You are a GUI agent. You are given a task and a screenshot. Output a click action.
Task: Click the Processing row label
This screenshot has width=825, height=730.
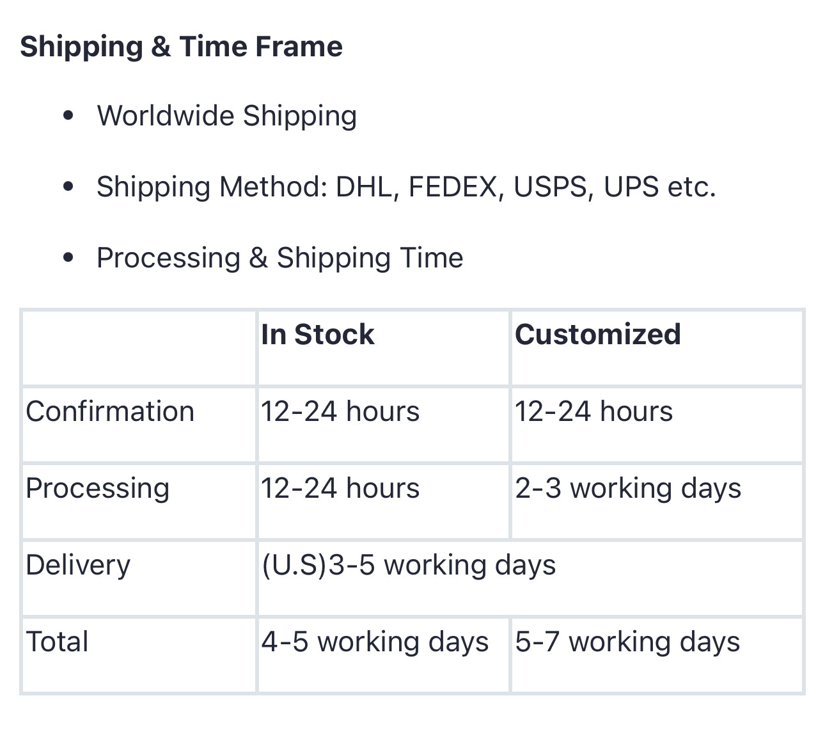(x=98, y=488)
